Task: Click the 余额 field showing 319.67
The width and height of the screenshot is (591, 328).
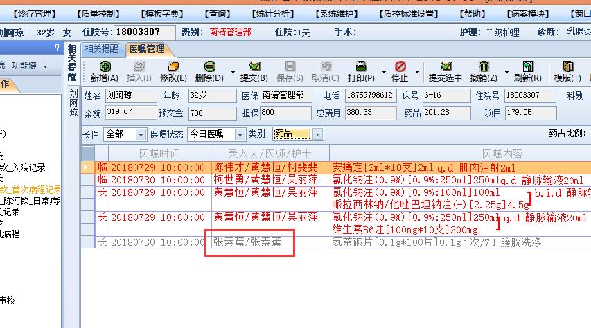Action: 131,113
